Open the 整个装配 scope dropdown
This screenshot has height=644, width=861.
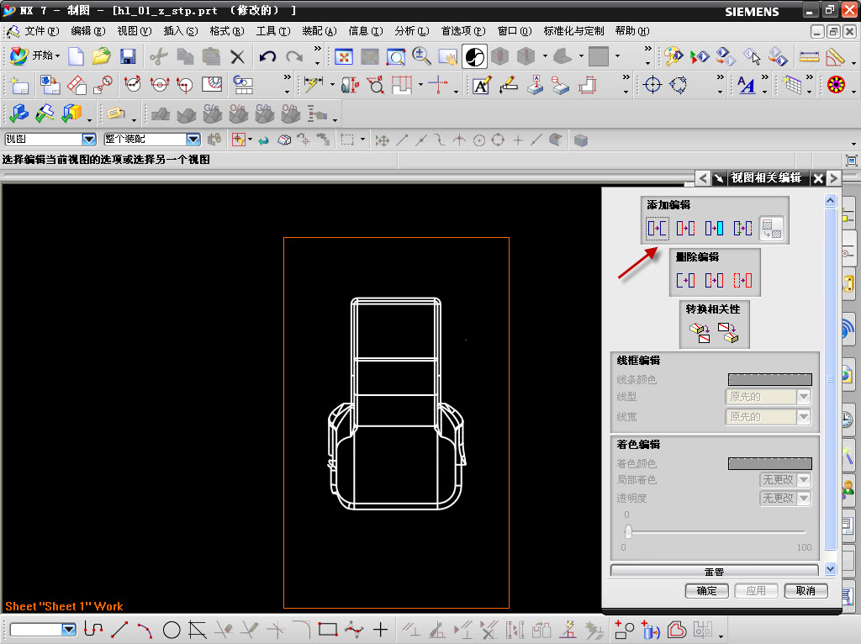[193, 140]
